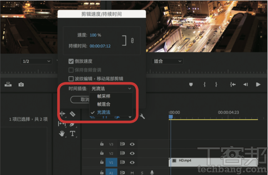Select the Slip tool
Viewport: 268px width, 175px height.
point(62,124)
